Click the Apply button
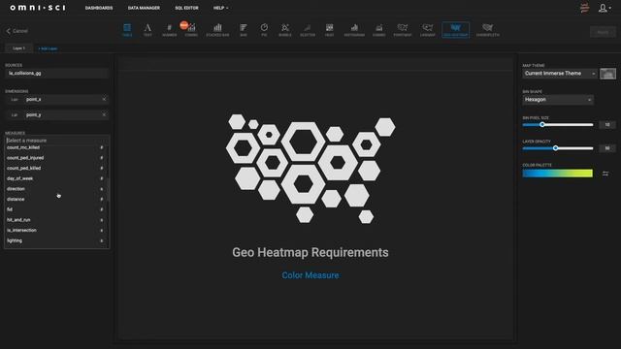621x349 pixels. pos(603,32)
